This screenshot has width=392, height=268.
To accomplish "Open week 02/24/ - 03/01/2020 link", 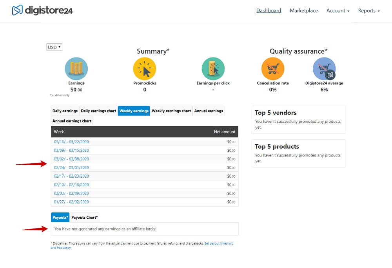I will coord(71,167).
